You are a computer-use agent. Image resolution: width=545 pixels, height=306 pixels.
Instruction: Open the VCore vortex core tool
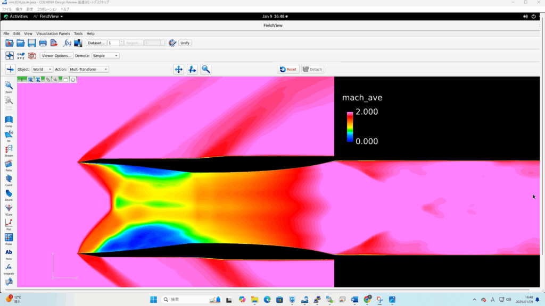[9, 208]
